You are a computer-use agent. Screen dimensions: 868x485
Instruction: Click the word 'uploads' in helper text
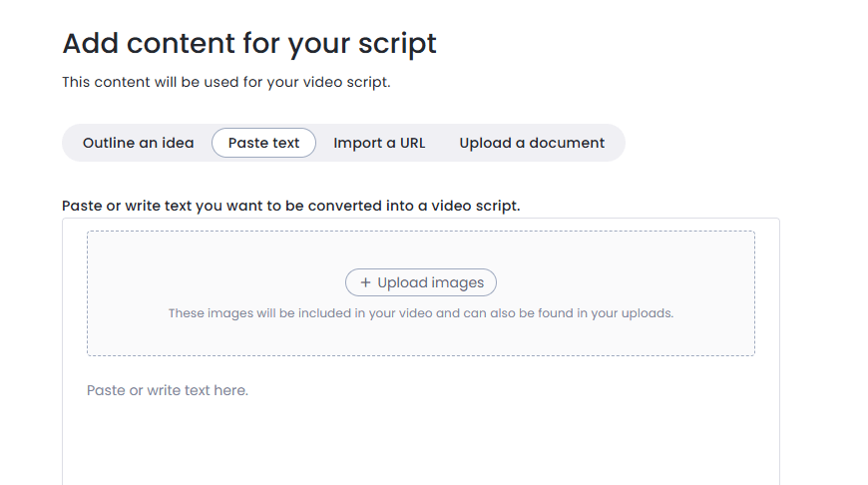(646, 313)
